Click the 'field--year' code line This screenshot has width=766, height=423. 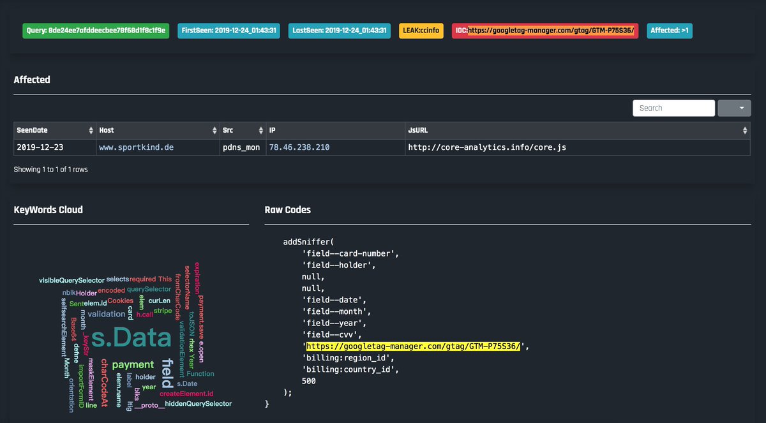click(334, 323)
